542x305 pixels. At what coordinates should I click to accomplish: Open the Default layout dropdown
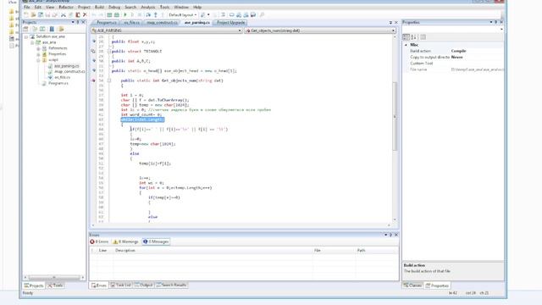pos(183,15)
